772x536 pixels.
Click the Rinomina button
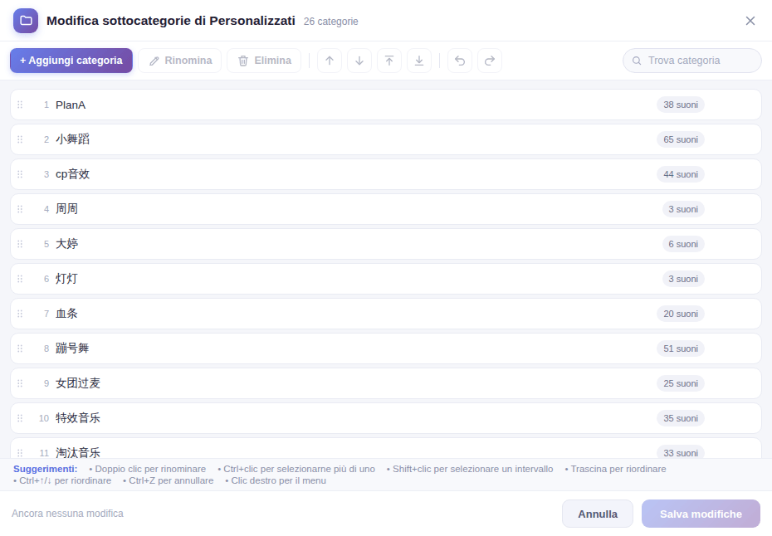point(179,61)
